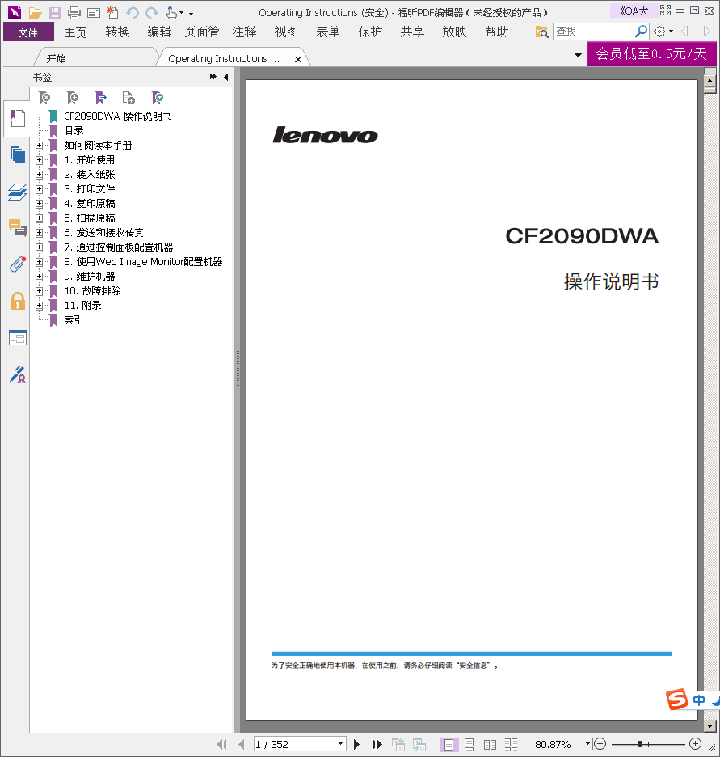Screen dimensions: 720x757
Task: Click the add new bookmark icon
Action: [73, 98]
